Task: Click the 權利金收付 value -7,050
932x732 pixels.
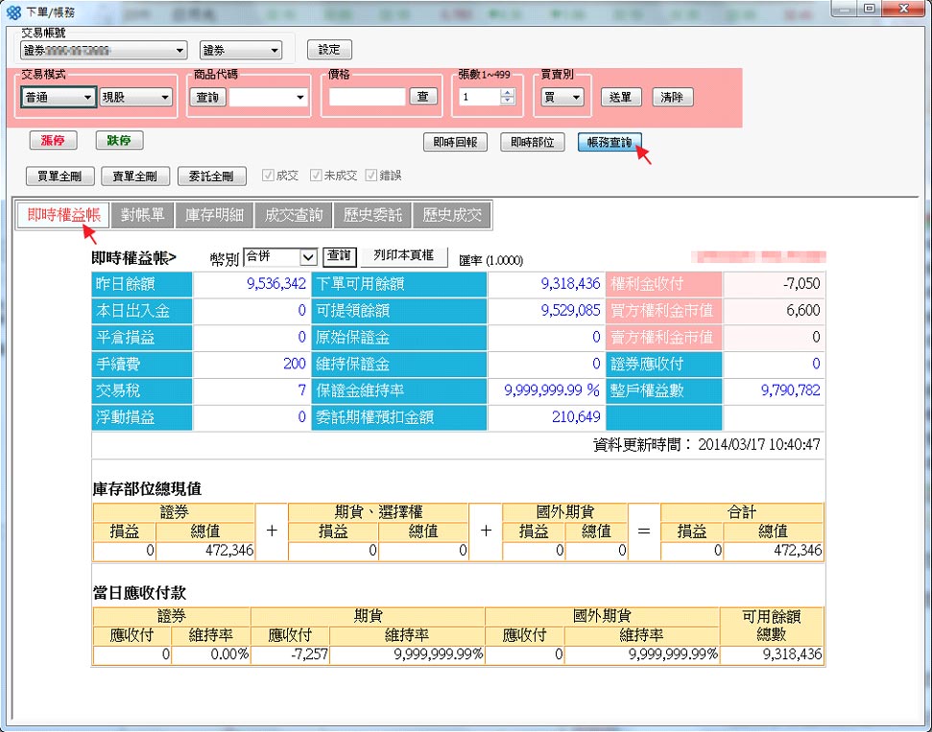Action: click(801, 284)
